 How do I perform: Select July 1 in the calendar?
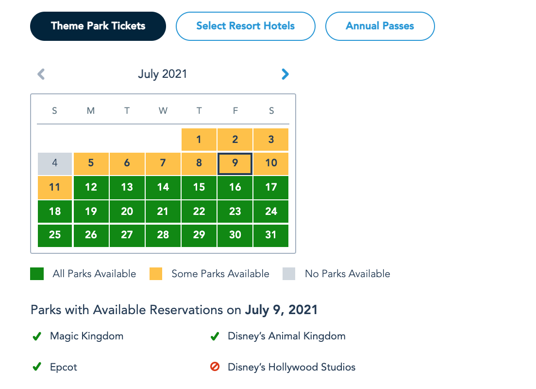[199, 140]
